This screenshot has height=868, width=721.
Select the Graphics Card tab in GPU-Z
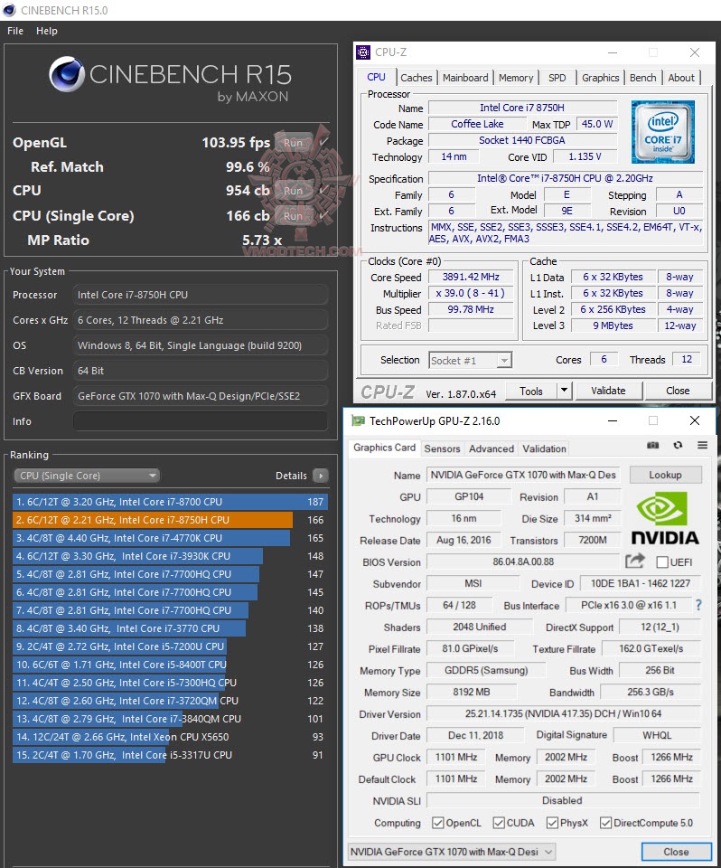(385, 448)
